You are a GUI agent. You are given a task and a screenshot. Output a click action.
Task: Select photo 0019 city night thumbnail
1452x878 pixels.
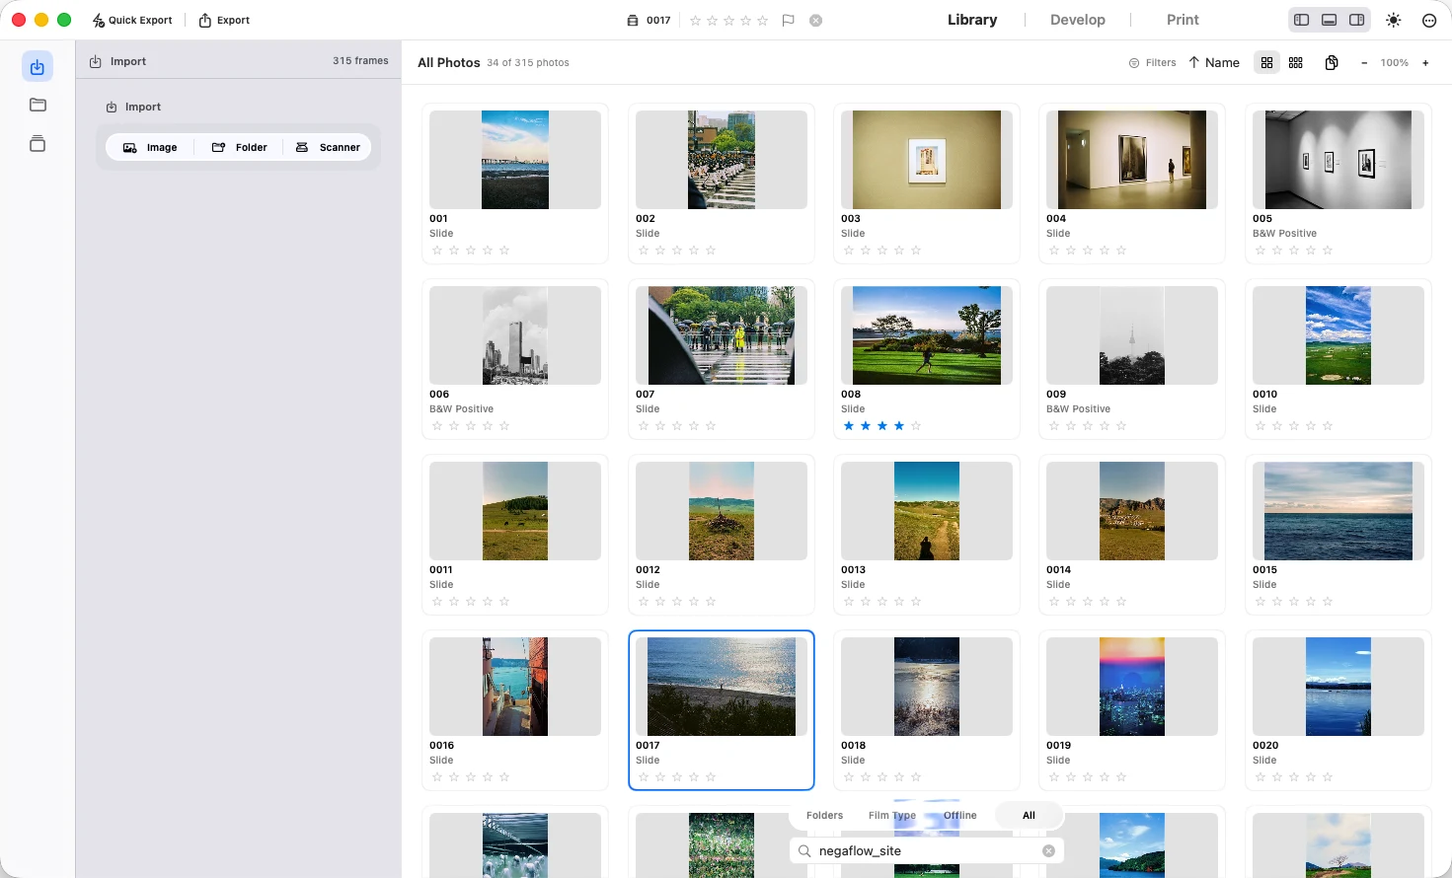(x=1132, y=687)
